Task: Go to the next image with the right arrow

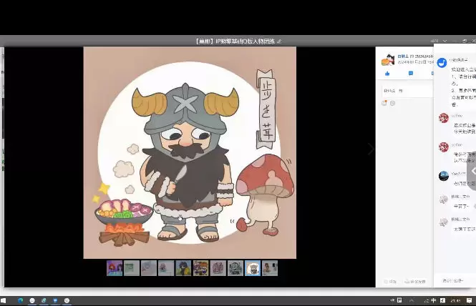Action: tap(371, 149)
